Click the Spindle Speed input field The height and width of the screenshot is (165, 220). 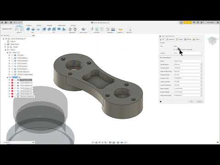pos(187,65)
